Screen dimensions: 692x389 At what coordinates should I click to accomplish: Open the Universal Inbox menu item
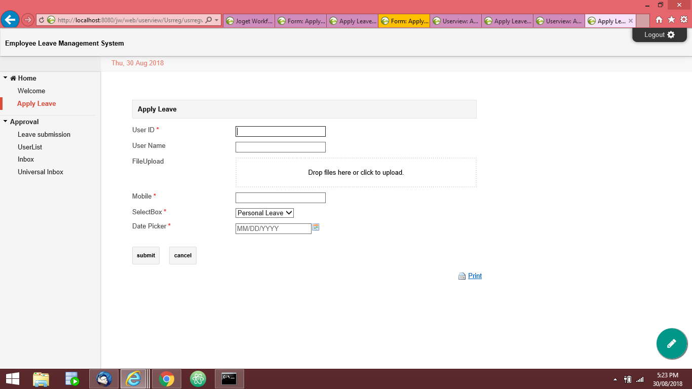point(41,172)
